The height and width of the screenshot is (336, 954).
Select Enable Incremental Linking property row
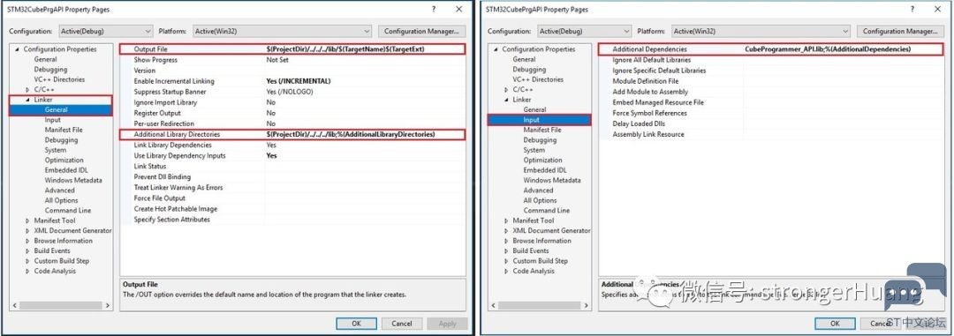[x=293, y=81]
